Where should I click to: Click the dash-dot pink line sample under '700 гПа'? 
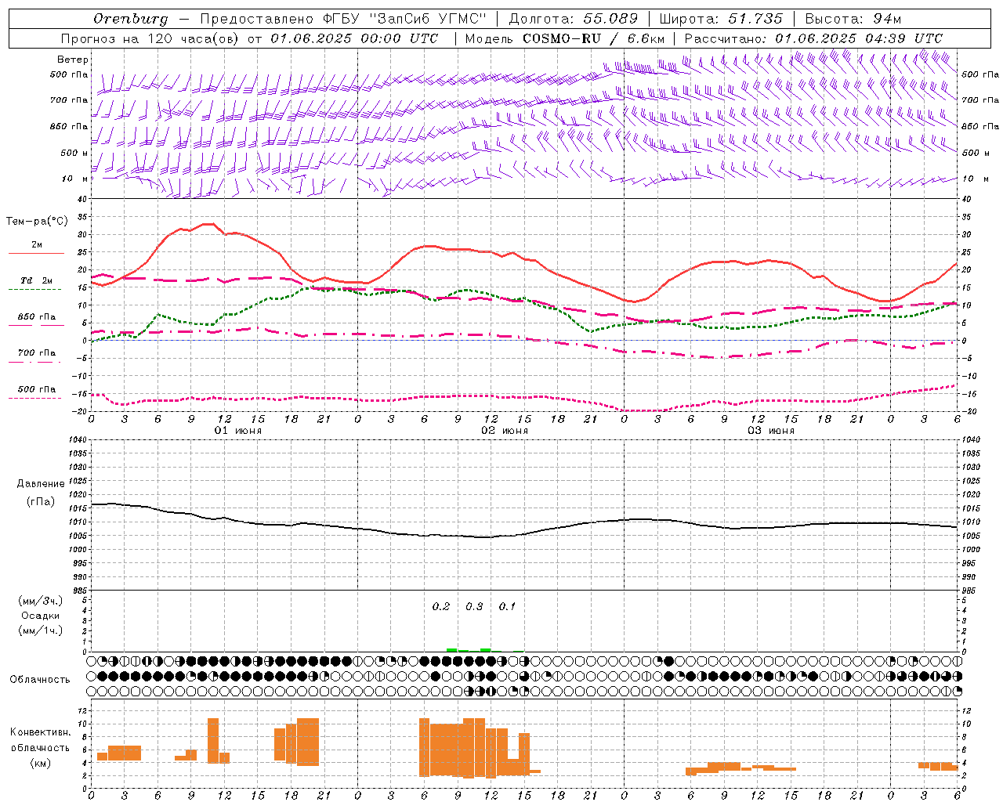click(x=36, y=362)
